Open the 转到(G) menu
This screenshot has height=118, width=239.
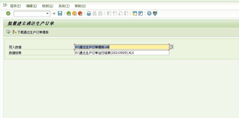(48, 6)
